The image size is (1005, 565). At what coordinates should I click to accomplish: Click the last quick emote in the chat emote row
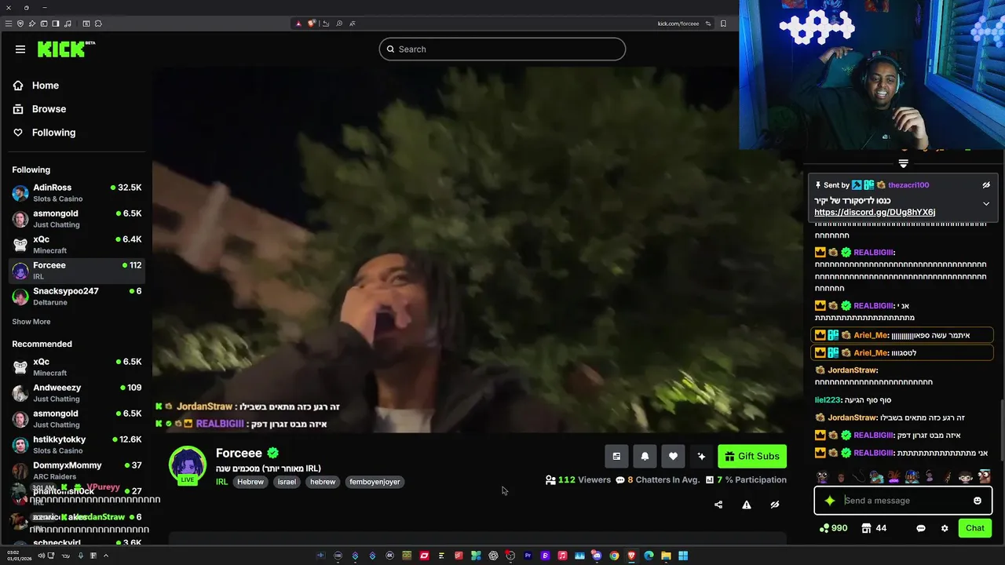coord(984,477)
